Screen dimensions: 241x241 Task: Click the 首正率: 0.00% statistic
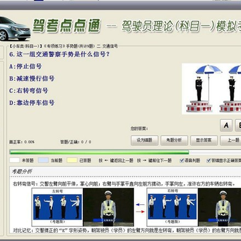[22, 142]
